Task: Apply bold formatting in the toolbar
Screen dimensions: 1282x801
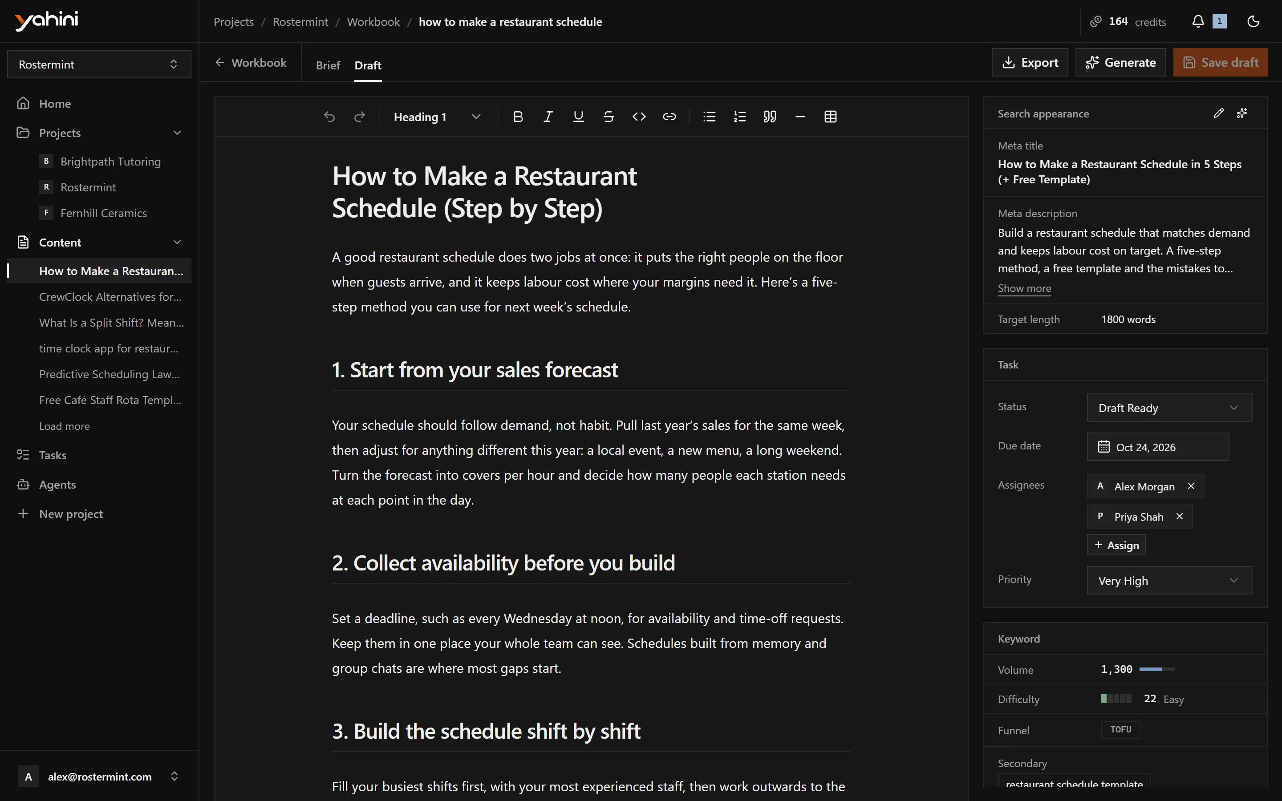Action: (518, 117)
